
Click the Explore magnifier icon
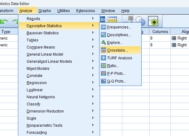[x=104, y=42]
